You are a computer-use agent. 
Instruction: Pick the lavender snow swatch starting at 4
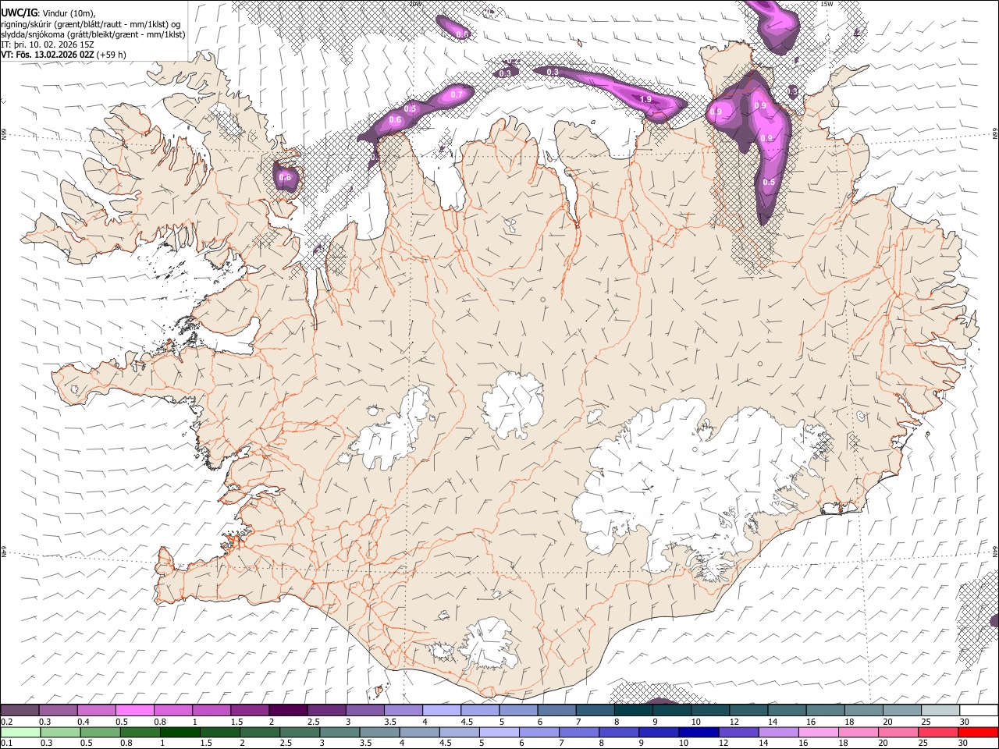[x=441, y=710]
